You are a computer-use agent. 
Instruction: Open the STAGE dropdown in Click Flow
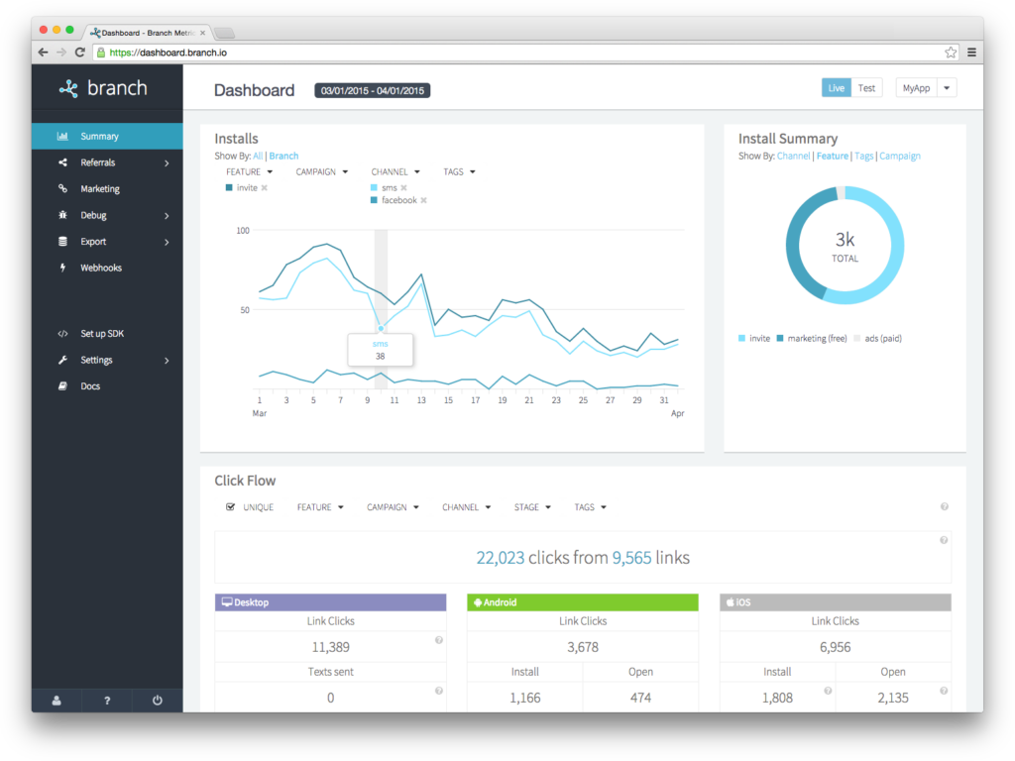point(532,506)
